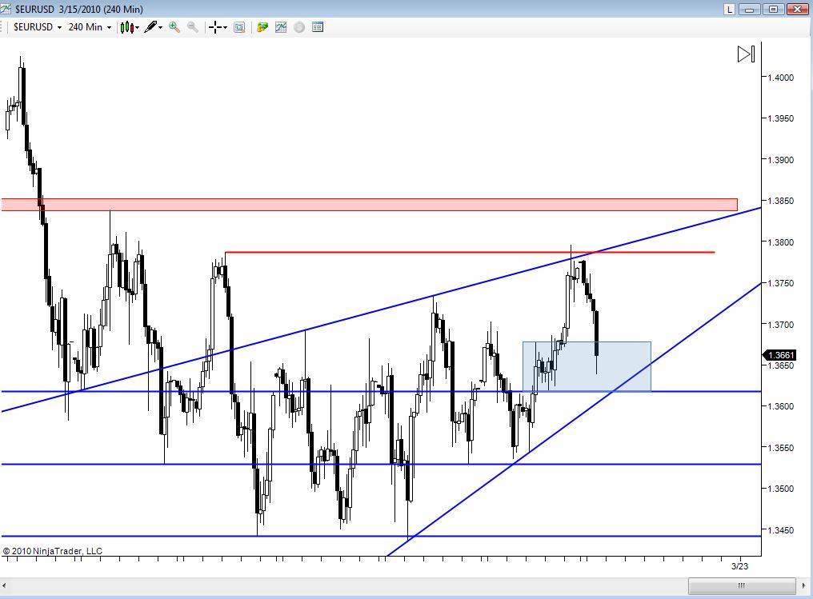Screen dimensions: 813x599
Task: Click the left scroll arrow
Action: coord(5,585)
